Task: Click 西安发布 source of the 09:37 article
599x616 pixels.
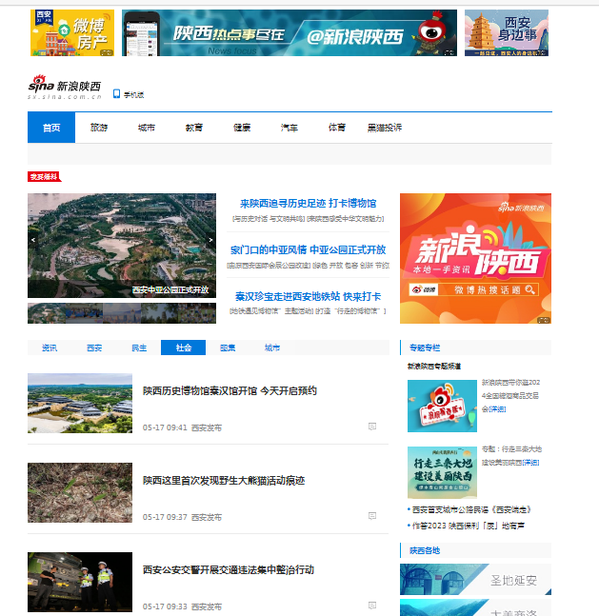Action: click(x=207, y=517)
